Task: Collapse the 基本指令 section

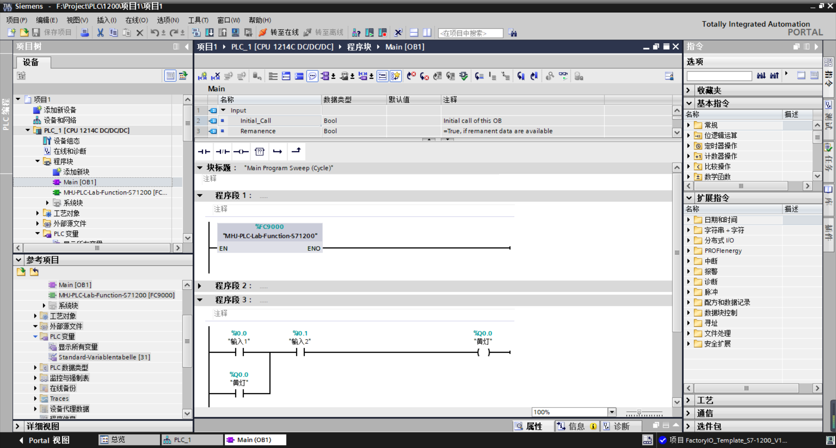Action: coord(688,103)
